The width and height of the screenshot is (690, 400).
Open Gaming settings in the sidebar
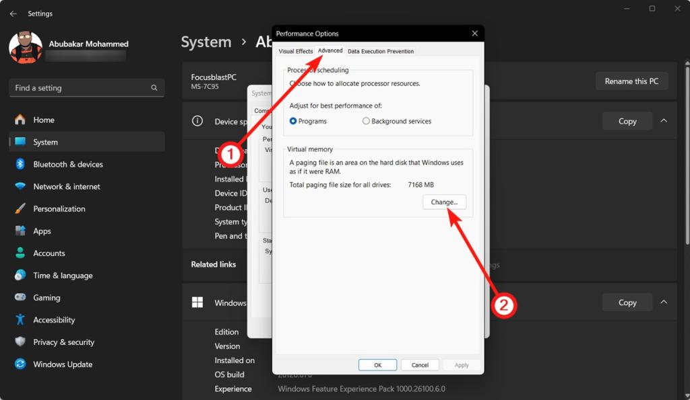coord(46,297)
